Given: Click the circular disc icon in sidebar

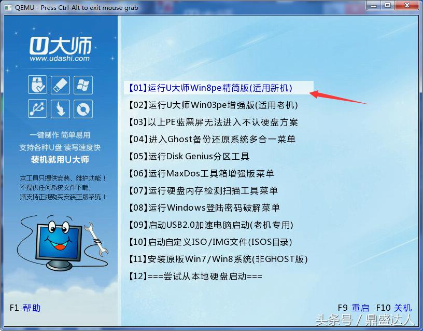Looking at the screenshot, I should click(83, 109).
